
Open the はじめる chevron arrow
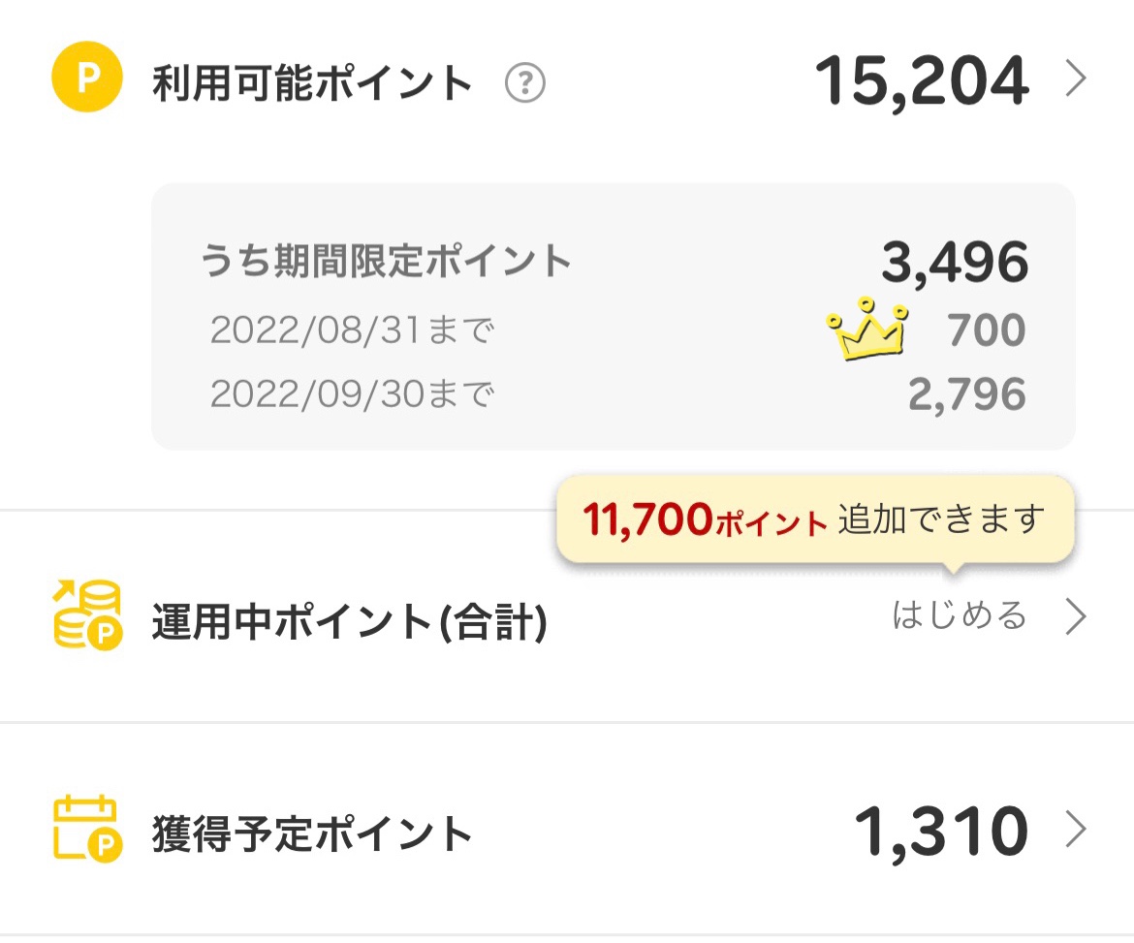(1075, 616)
